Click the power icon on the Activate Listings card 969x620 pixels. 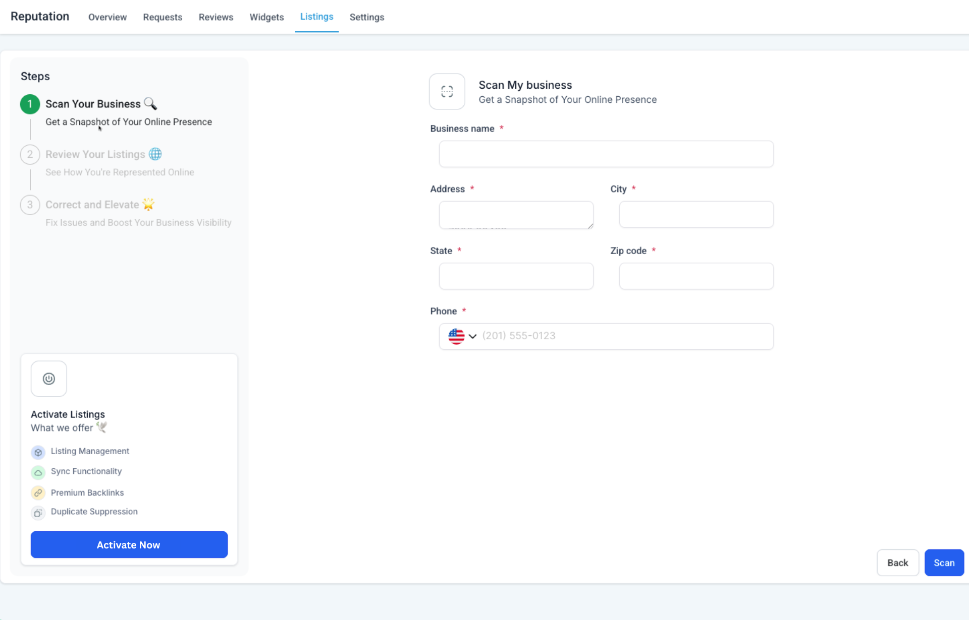[48, 379]
